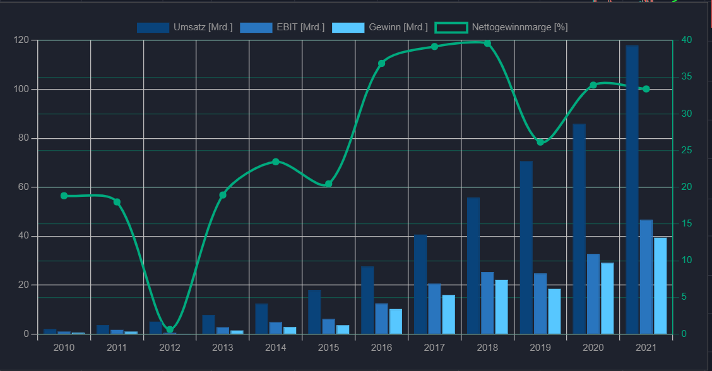The height and width of the screenshot is (371, 712).
Task: Toggle the Gewinn [Mrd.] legend swatch
Action: click(x=348, y=28)
